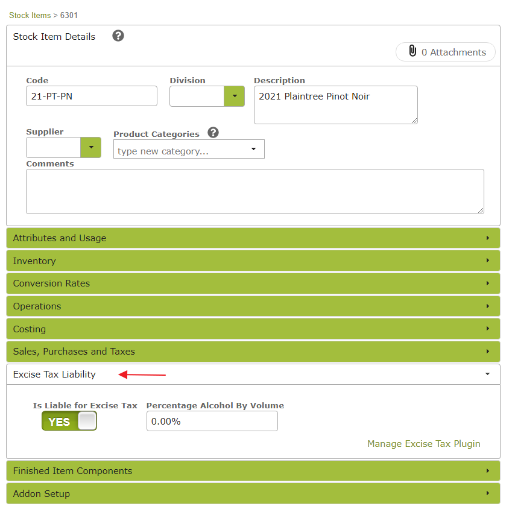Click the paperclip attachments icon

[412, 52]
